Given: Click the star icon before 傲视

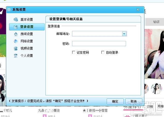Looking at the screenshot, I should coord(84,110).
